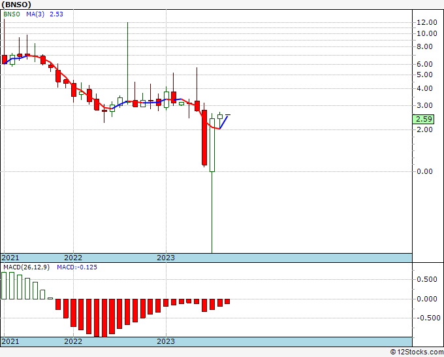Click the 2021 label on price chart axis
This screenshot has height=357, width=444.
(x=10, y=258)
